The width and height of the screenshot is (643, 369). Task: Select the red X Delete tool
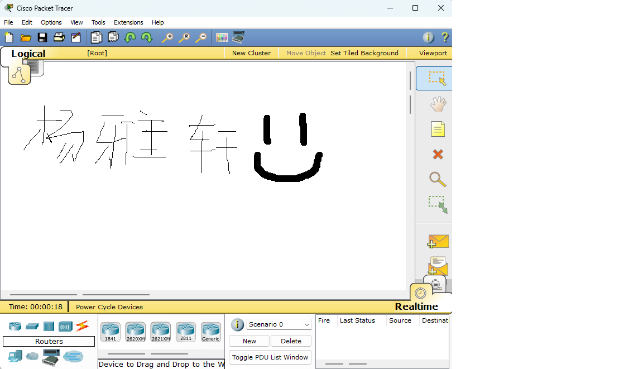[x=438, y=154]
